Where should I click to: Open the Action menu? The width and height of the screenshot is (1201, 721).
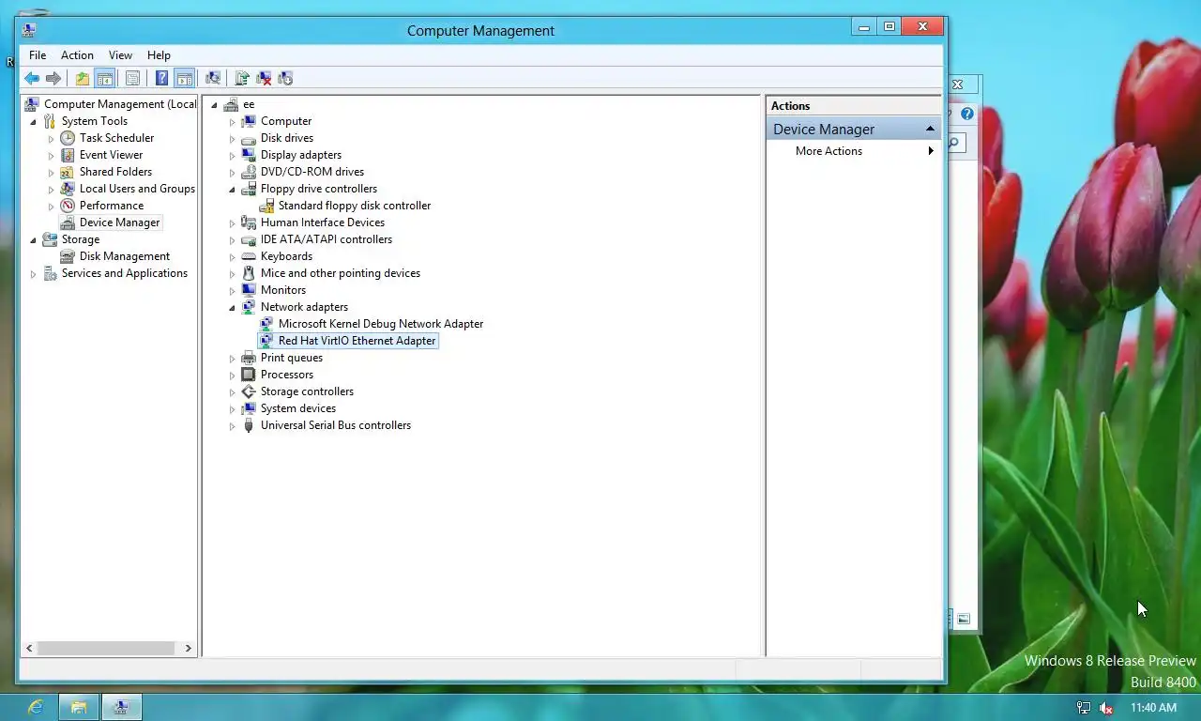77,55
